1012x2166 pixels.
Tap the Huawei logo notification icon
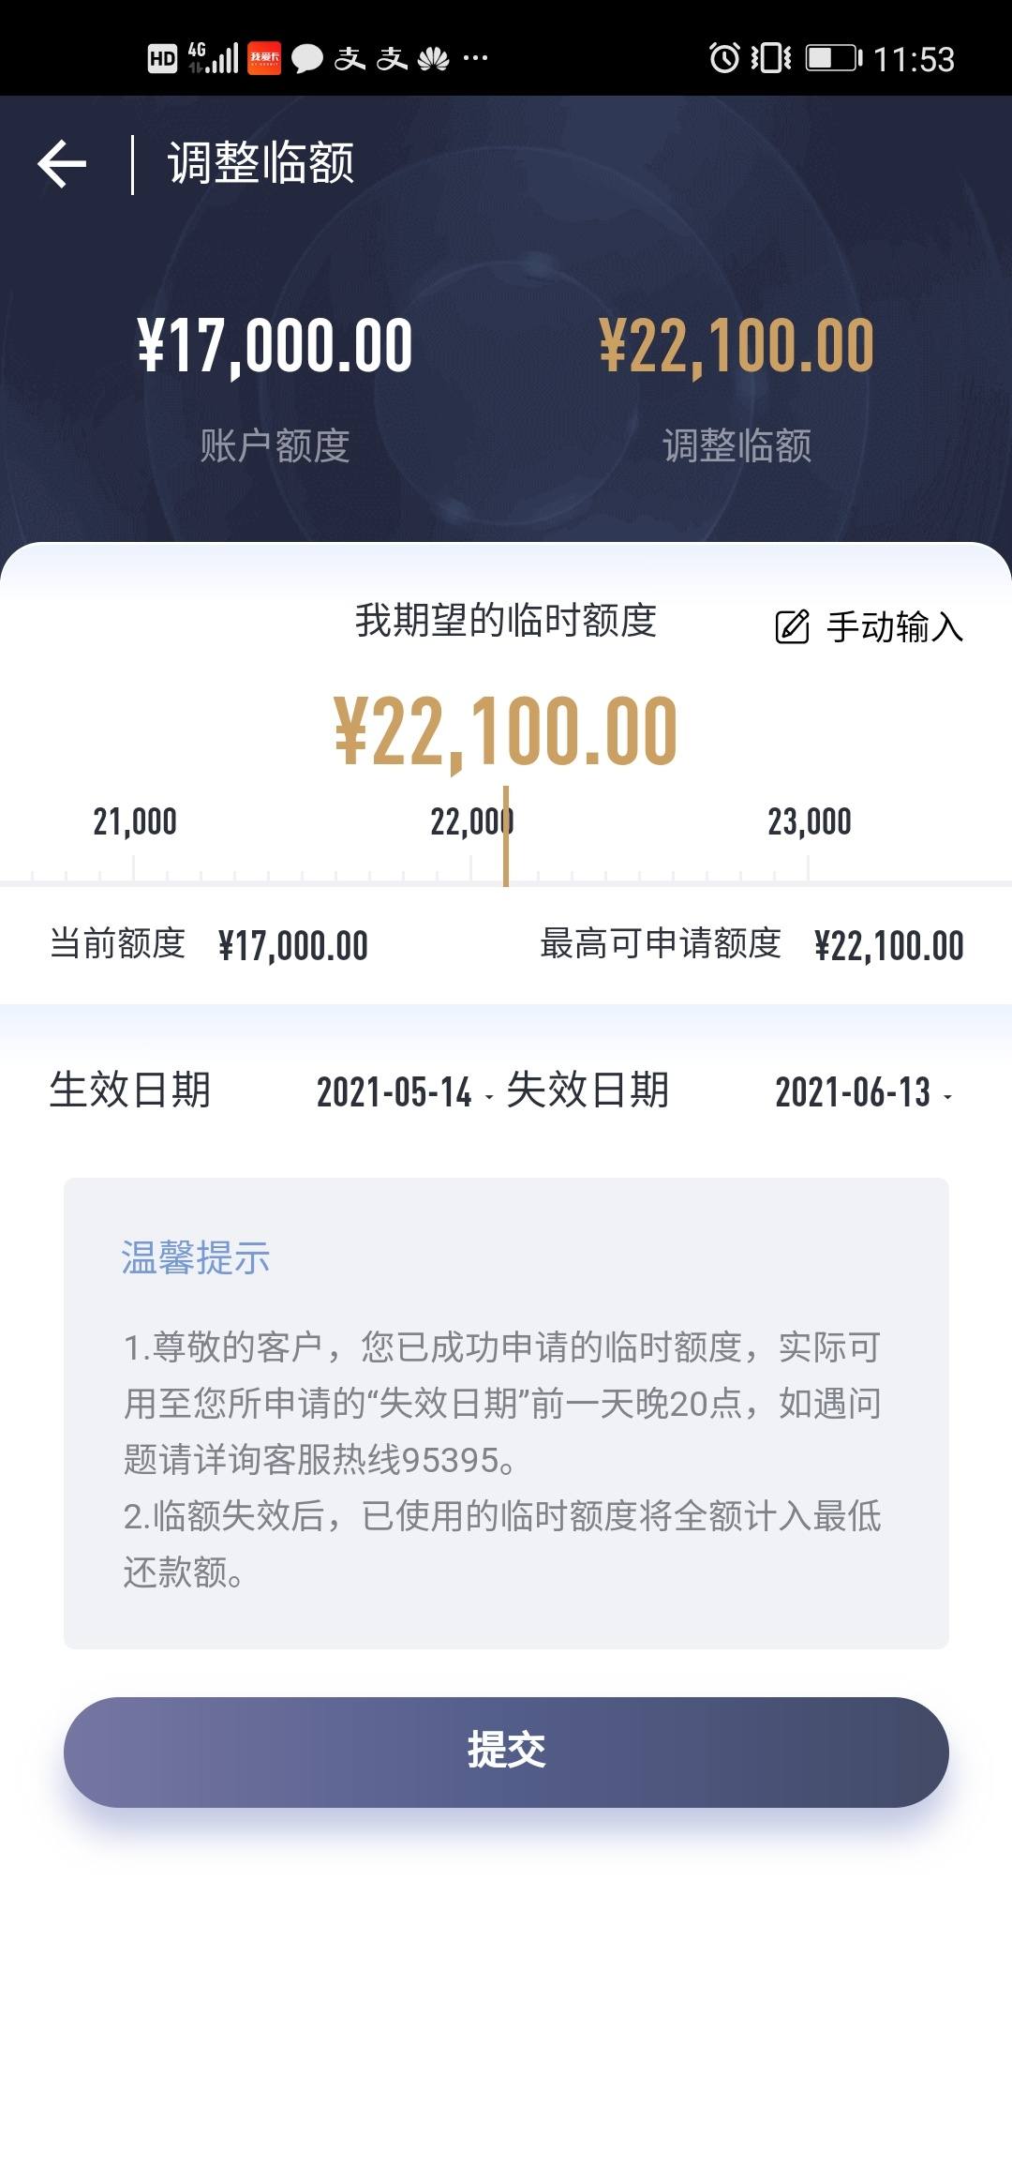point(434,59)
